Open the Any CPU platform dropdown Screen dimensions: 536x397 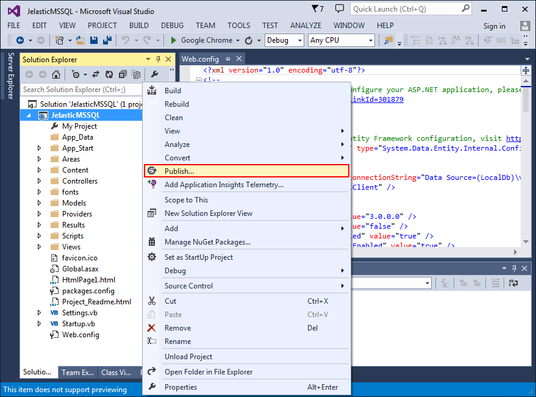click(341, 40)
